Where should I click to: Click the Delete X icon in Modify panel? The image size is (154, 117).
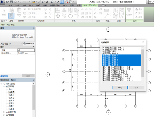[90, 17]
